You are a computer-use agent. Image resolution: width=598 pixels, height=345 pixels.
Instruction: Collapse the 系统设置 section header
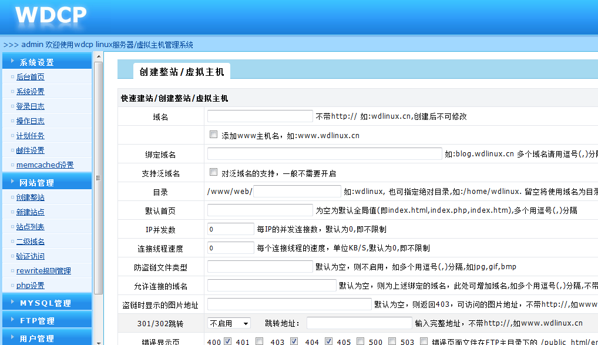[47, 61]
